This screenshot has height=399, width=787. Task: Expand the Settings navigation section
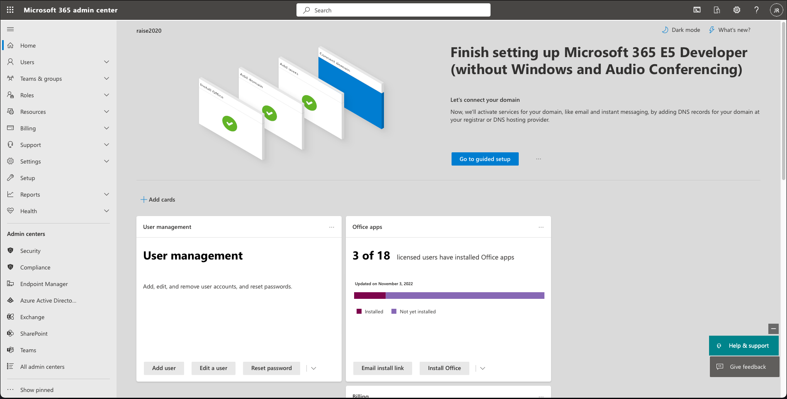tap(107, 161)
